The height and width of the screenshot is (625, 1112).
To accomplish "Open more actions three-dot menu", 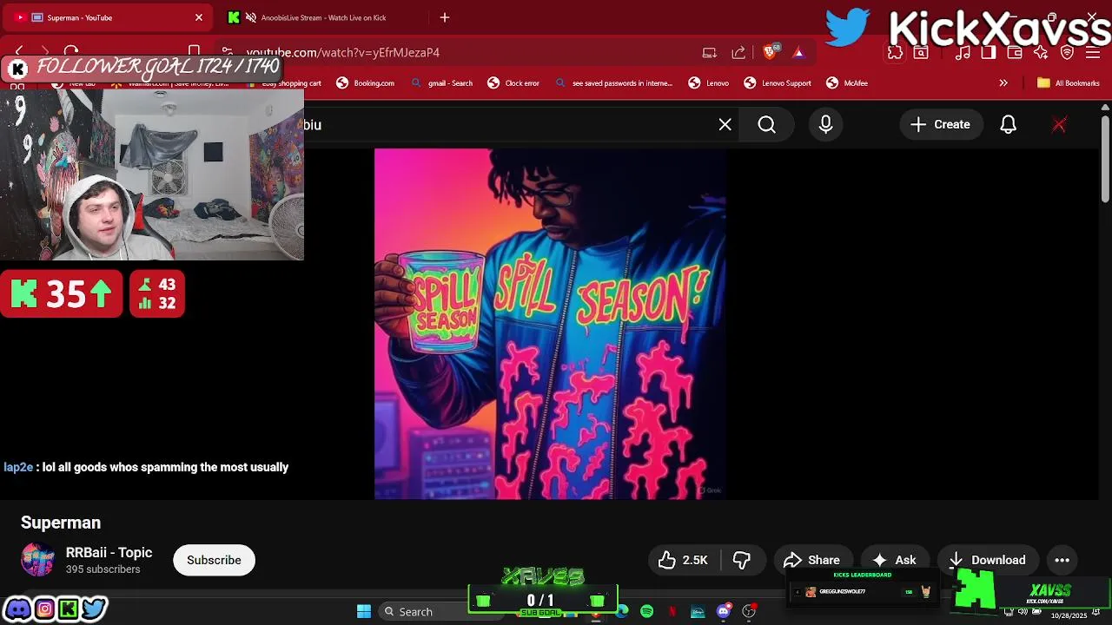I will [1062, 560].
